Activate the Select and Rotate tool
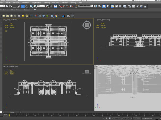 27,6
